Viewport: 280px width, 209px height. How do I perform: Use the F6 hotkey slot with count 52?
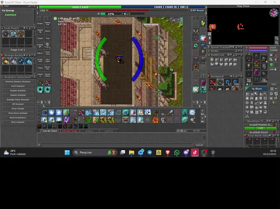click(x=81, y=113)
